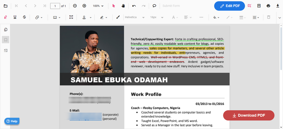Screen dimensions: 283x129
Task: Click the blue Edit PDF button
Action: [229, 6]
